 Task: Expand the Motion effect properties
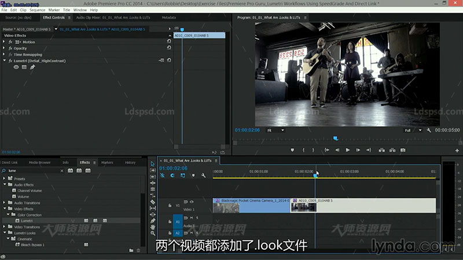(4, 42)
